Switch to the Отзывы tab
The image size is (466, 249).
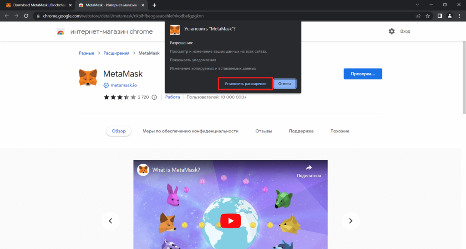(263, 131)
